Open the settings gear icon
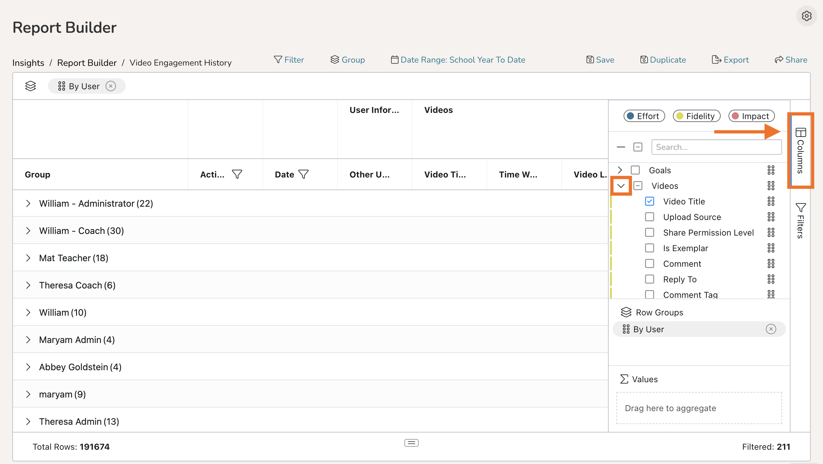Screen dimensions: 823x464 (x=806, y=16)
